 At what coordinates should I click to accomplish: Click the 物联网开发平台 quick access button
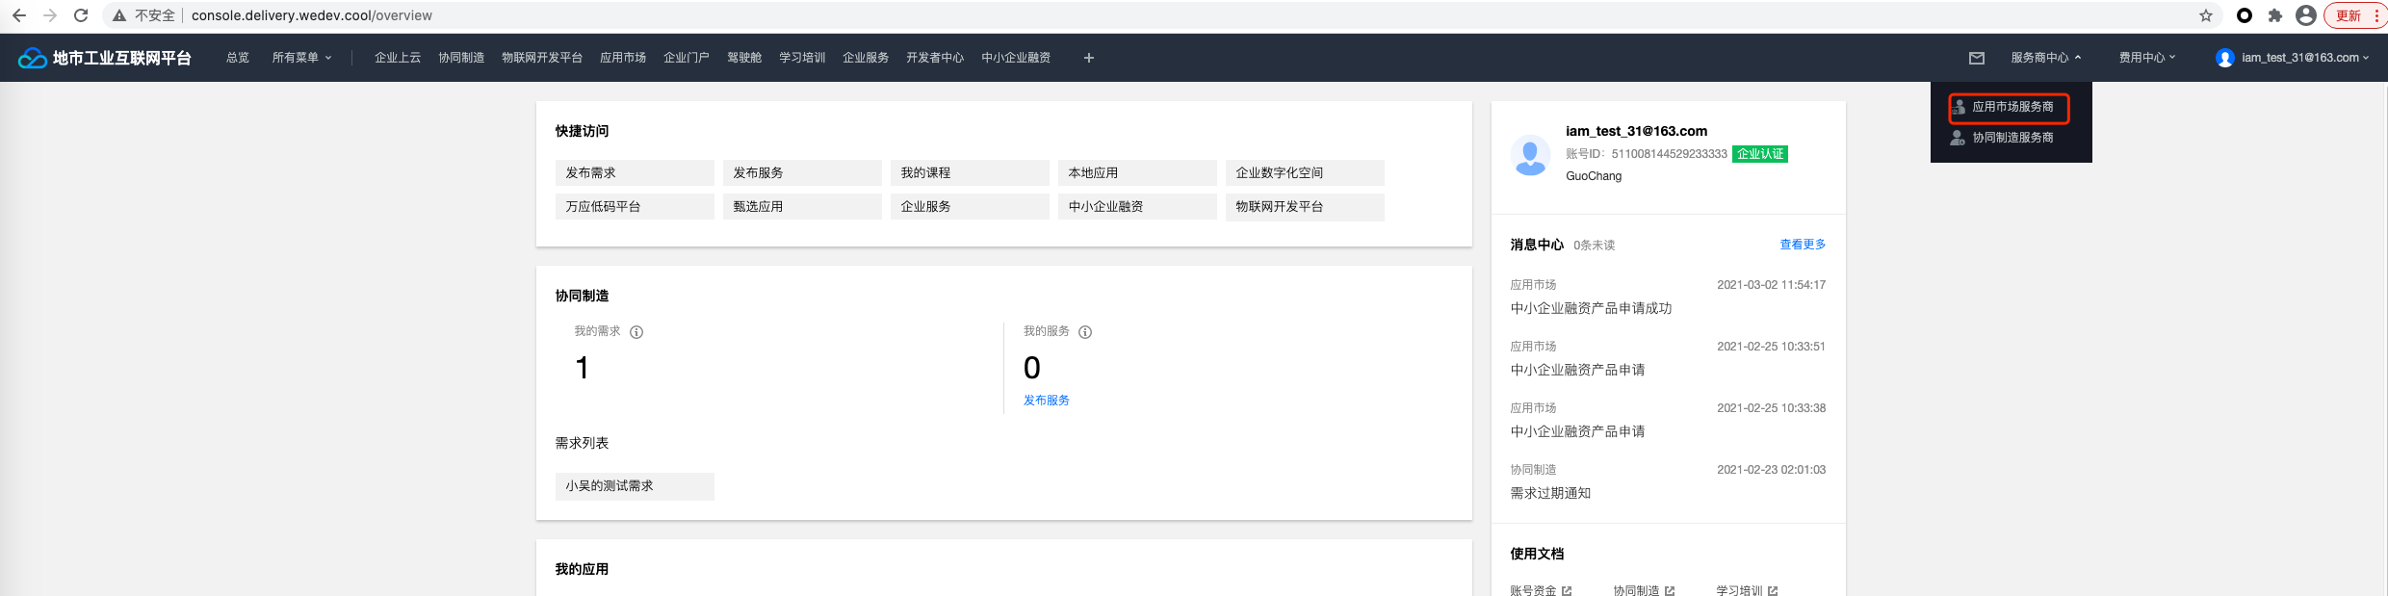pyautogui.click(x=1305, y=207)
